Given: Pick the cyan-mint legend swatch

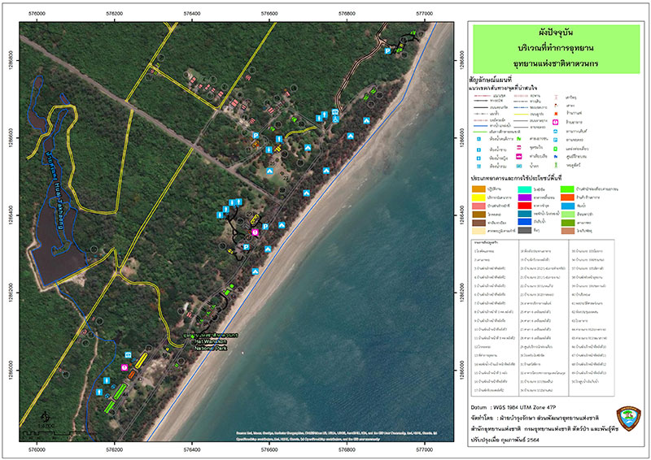Looking at the screenshot, I should pyautogui.click(x=525, y=189).
